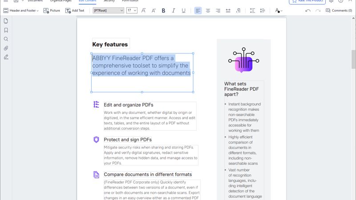Open the Search panel in left sidebar
Viewport: 356px width, 200px height.
click(x=6, y=39)
